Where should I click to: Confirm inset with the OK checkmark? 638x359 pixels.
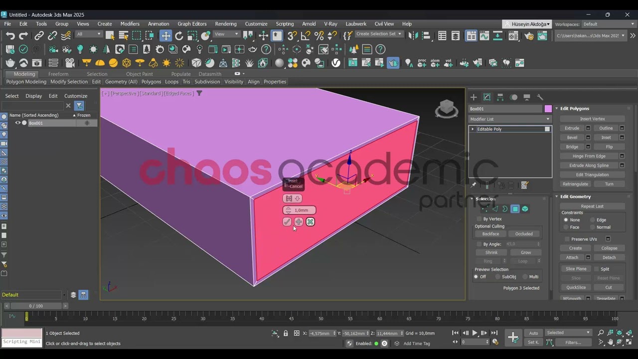pyautogui.click(x=287, y=222)
